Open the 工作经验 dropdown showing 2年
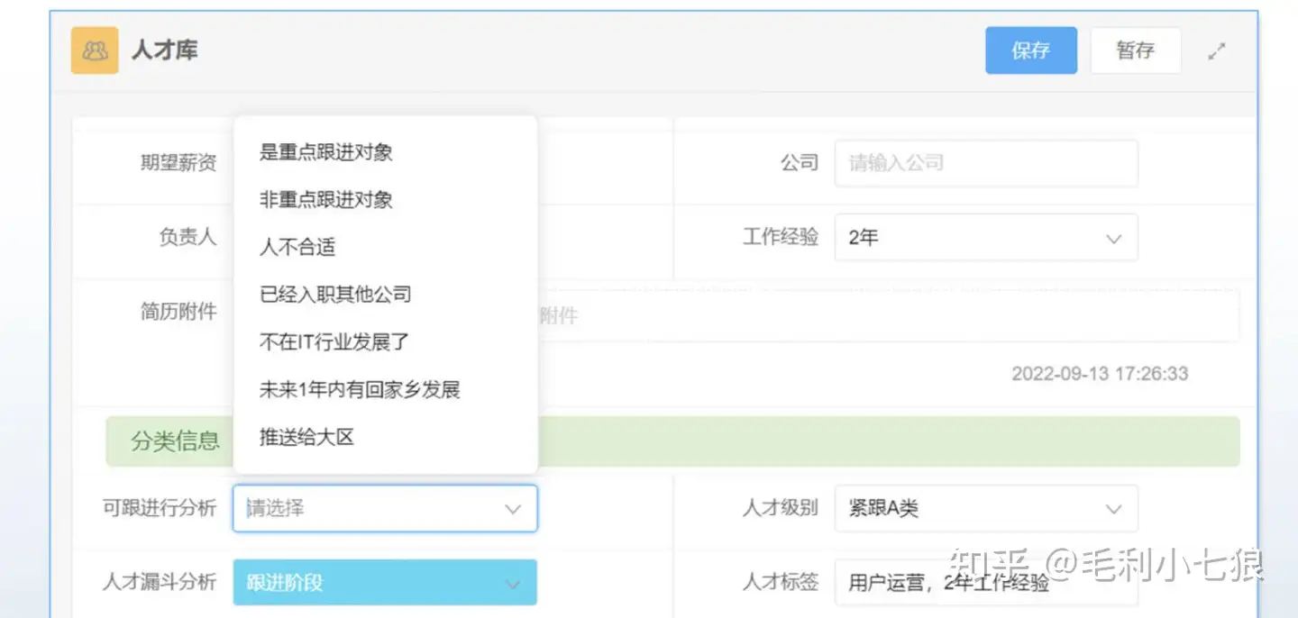The height and width of the screenshot is (618, 1298). (x=985, y=238)
